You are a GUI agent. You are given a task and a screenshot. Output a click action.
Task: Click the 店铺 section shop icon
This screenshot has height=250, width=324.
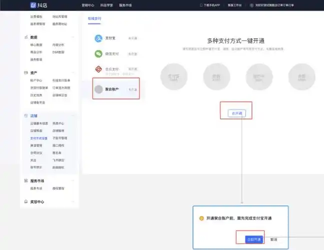[26, 115]
